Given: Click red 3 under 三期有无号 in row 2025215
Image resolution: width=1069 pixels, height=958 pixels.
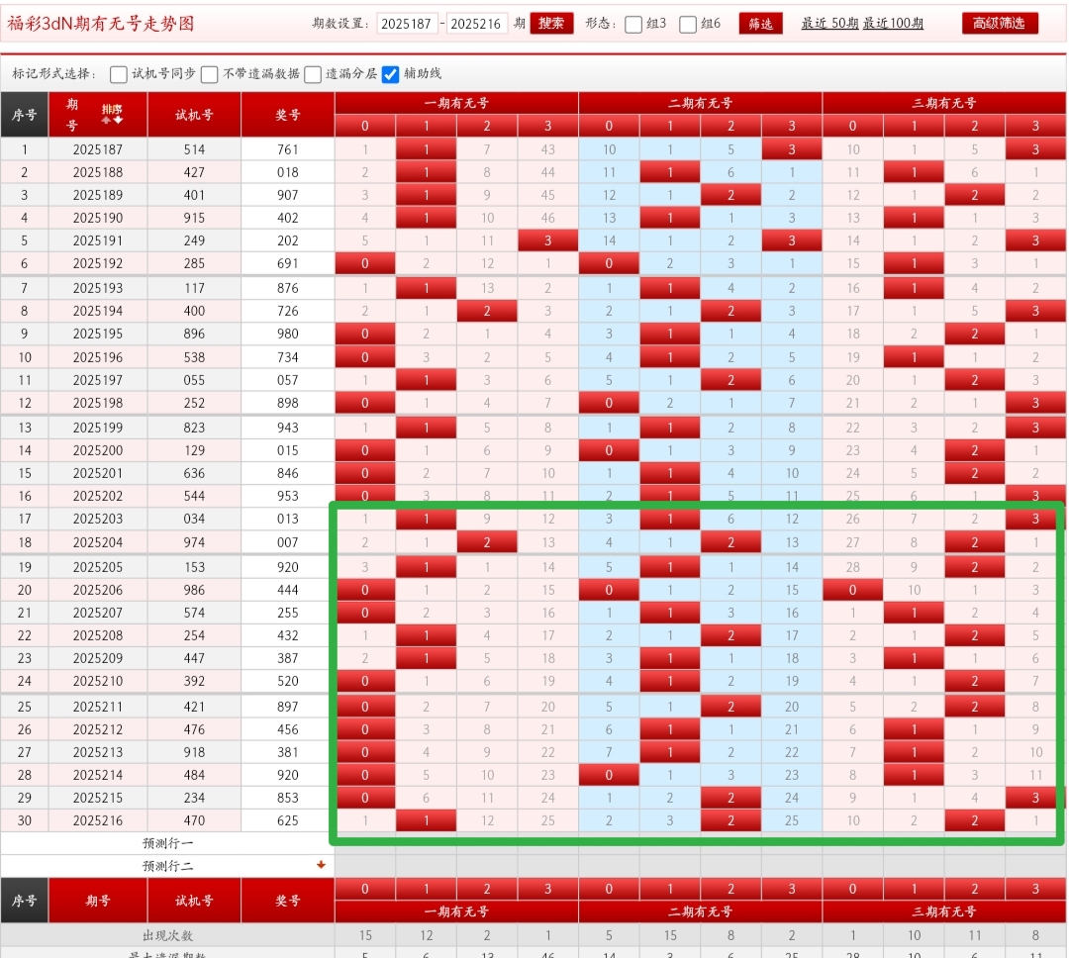Looking at the screenshot, I should click(x=1035, y=798).
